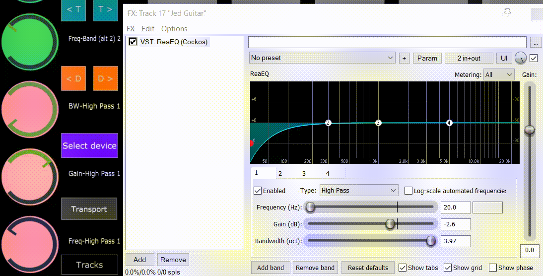Open the No preset dropdown
Image resolution: width=543 pixels, height=276 pixels.
pos(323,58)
